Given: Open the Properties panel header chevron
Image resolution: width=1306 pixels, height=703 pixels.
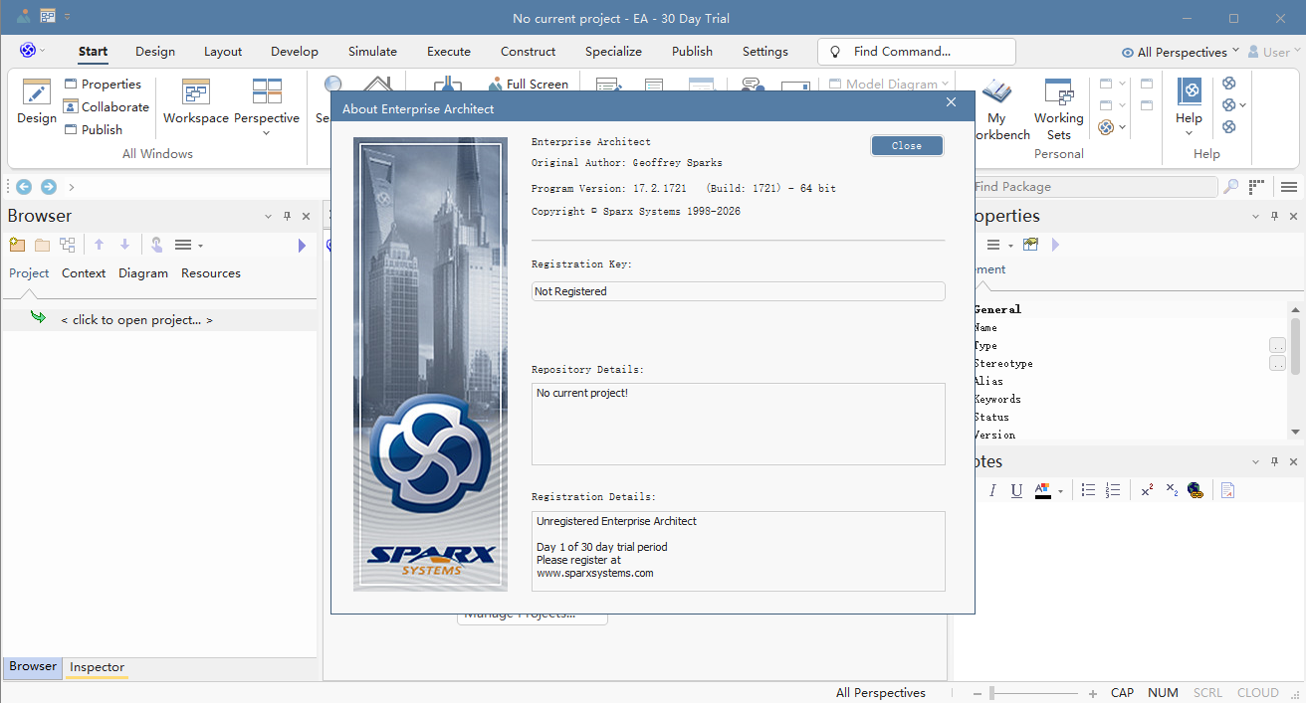Looking at the screenshot, I should tap(1255, 216).
